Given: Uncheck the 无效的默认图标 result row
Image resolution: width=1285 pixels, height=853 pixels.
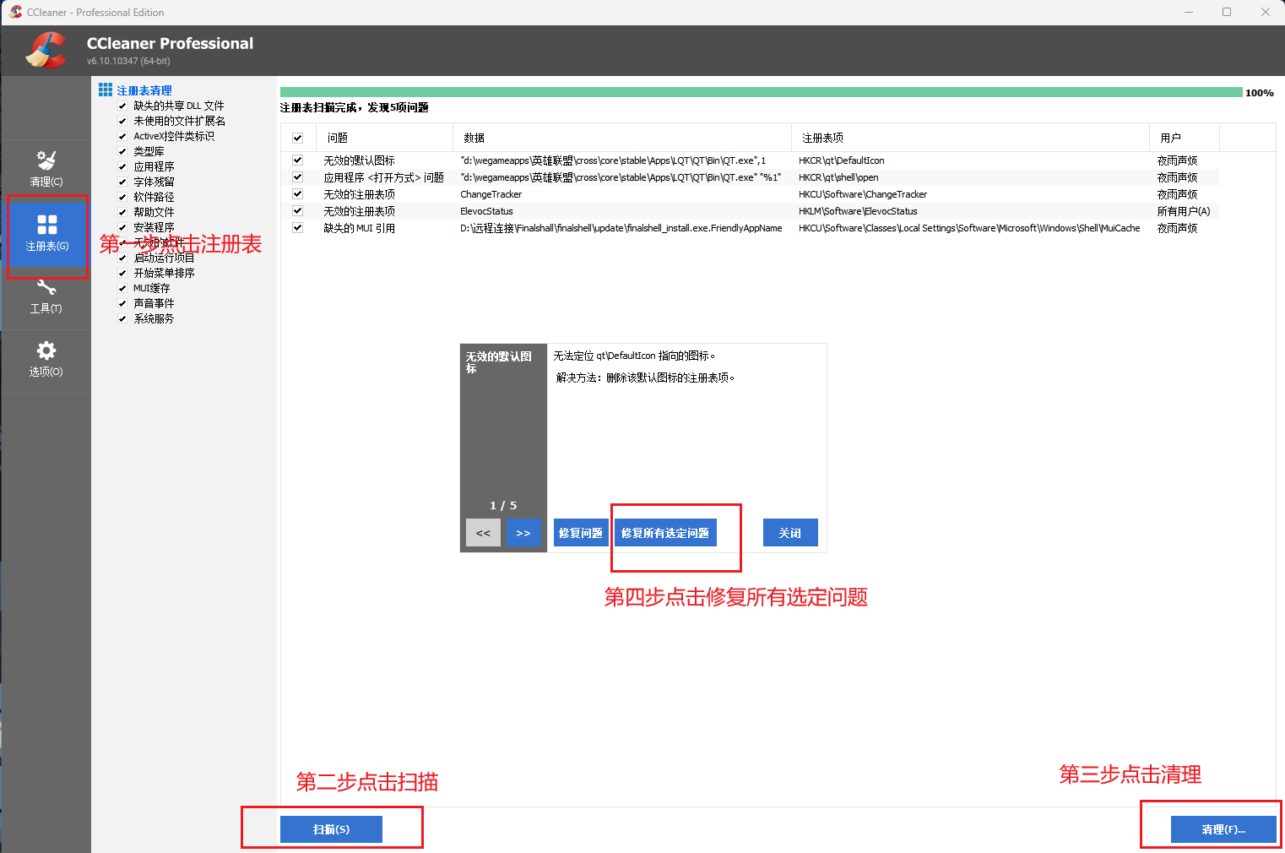Looking at the screenshot, I should pos(297,160).
